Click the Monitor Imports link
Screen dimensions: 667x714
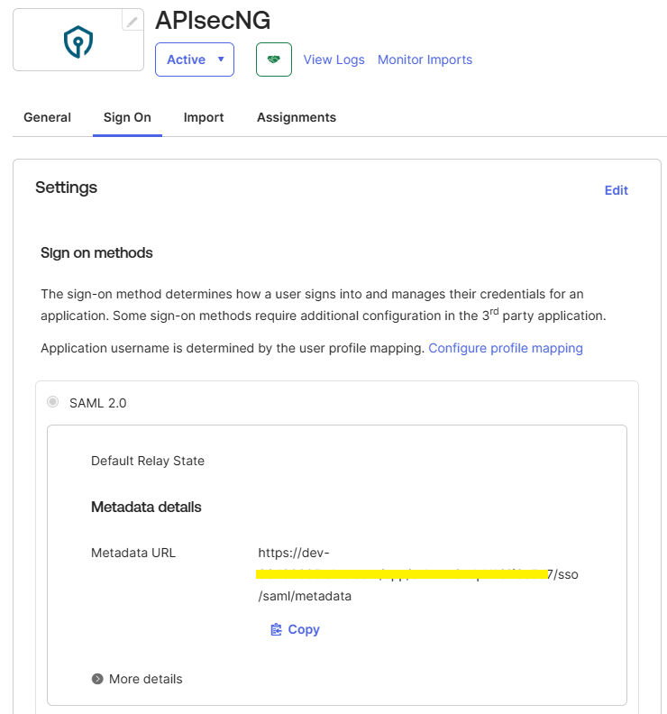425,59
